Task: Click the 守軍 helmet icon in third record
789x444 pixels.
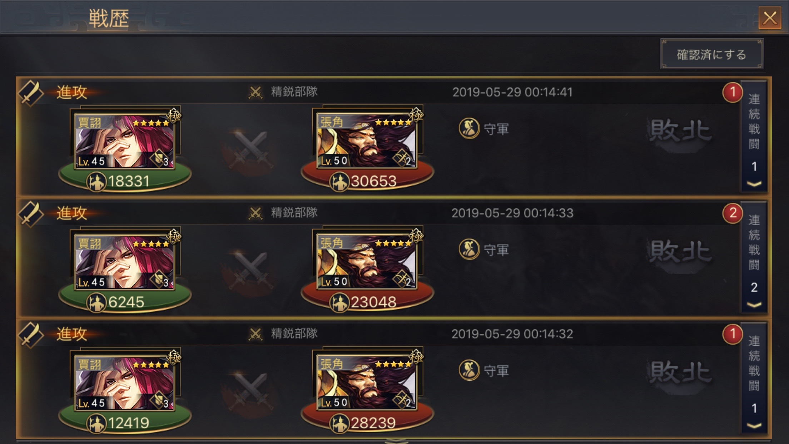Action: (x=469, y=370)
